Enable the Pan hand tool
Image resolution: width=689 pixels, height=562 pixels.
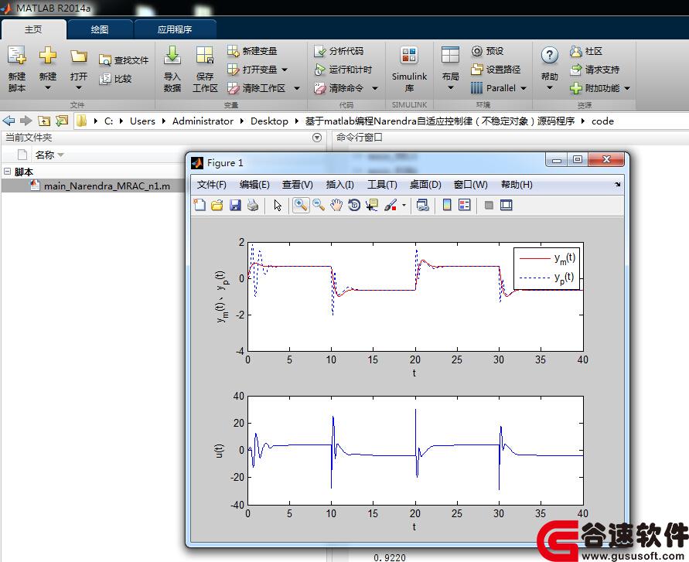coord(336,205)
